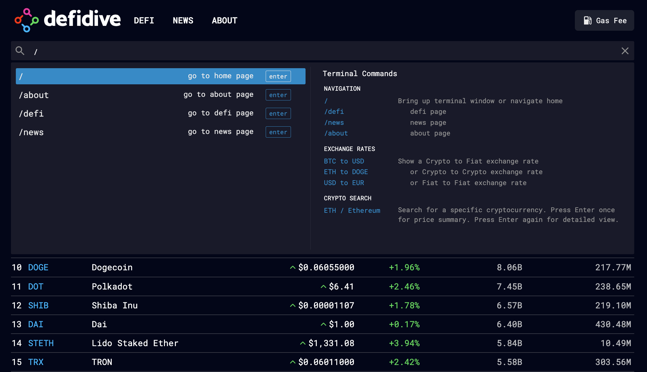
Task: Click the up caret beside Dai price
Action: (323, 325)
